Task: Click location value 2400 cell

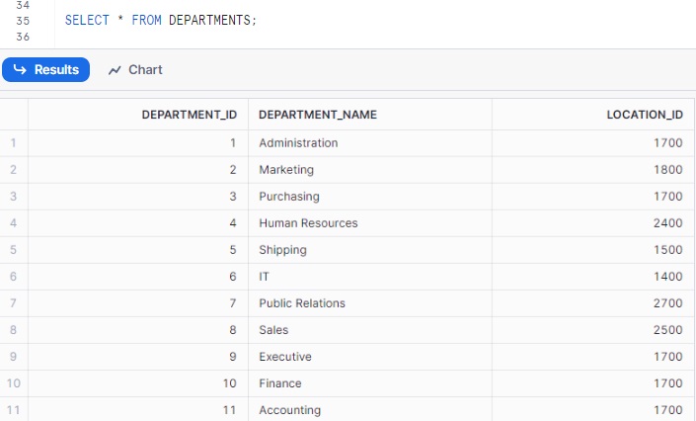Action: 667,223
